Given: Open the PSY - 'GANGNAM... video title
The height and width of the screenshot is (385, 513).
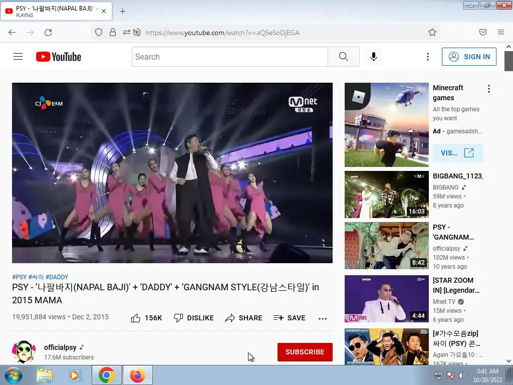Looking at the screenshot, I should [453, 232].
